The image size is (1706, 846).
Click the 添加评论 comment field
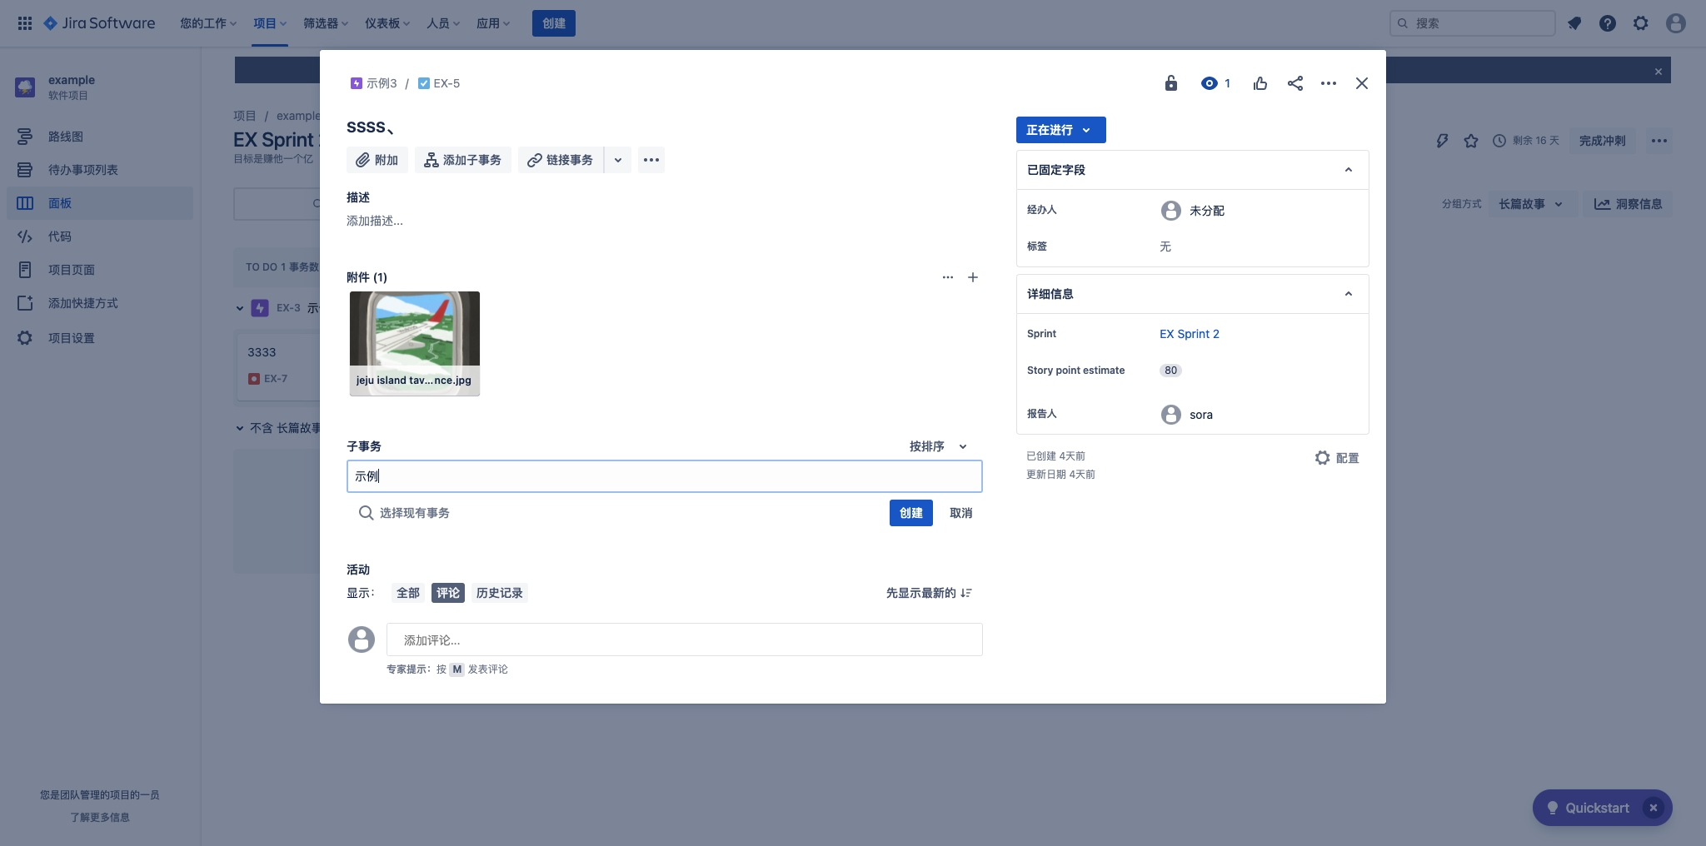click(685, 639)
